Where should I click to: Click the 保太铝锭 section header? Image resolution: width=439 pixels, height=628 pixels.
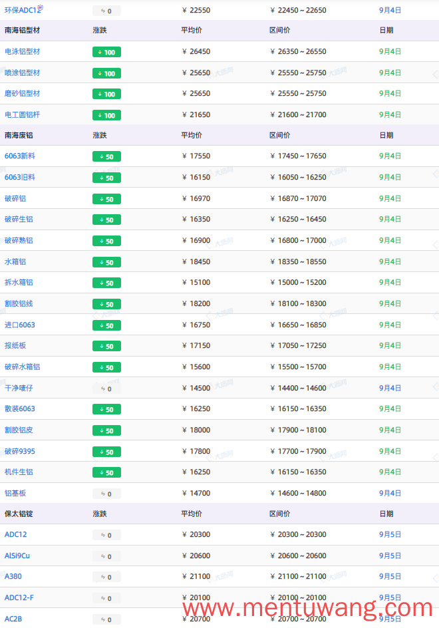coord(19,514)
